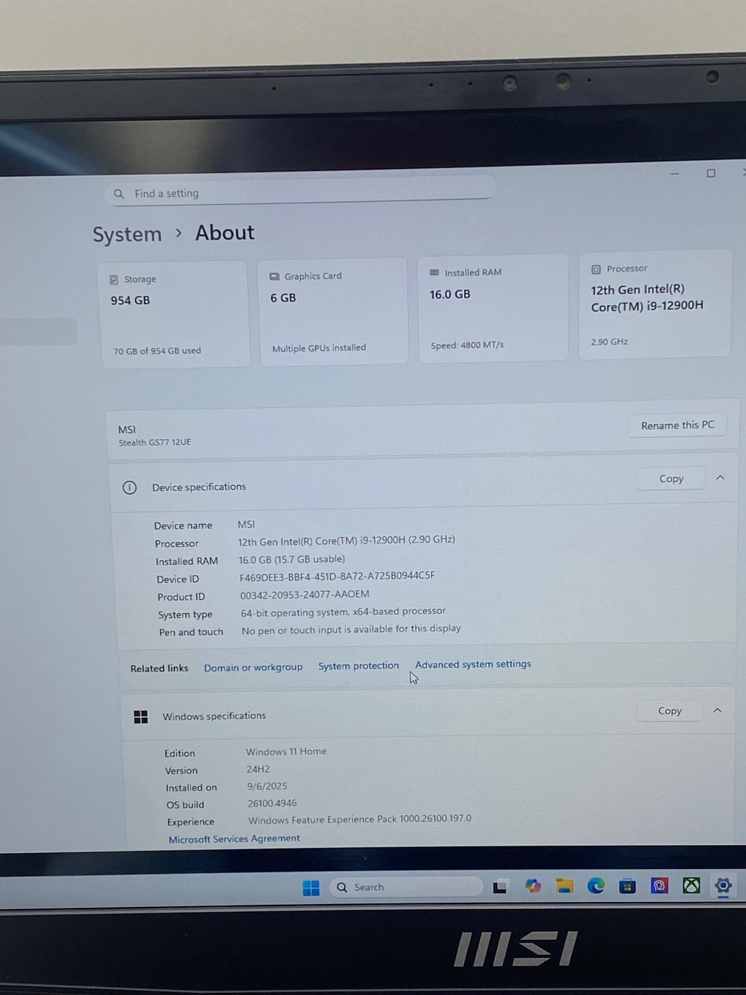Click the "6 GB" graphics memory value
746x995 pixels.
[283, 298]
